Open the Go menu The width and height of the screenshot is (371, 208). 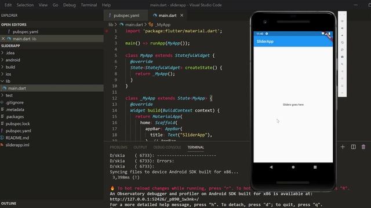click(56, 5)
